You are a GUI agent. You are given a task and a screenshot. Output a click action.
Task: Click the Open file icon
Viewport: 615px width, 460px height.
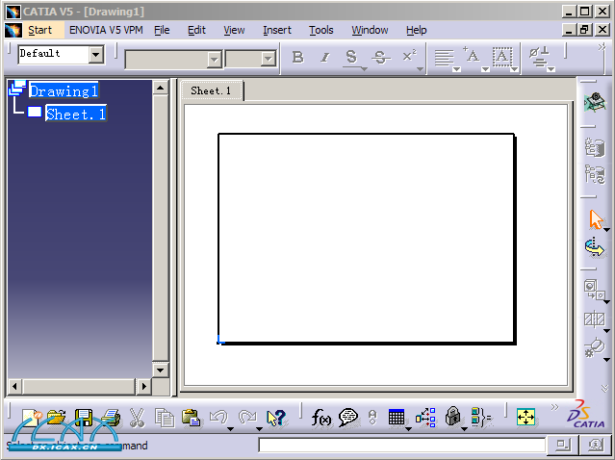tap(57, 418)
